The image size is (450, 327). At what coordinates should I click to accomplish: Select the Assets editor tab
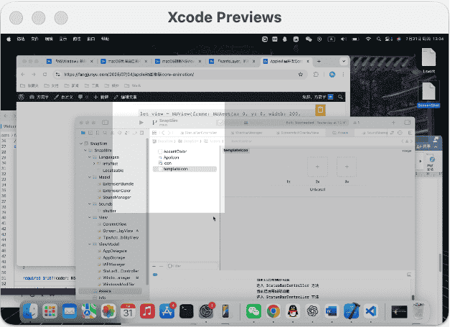(x=340, y=133)
